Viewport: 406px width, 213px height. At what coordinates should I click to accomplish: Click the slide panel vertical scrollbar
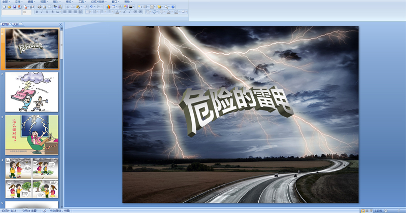click(61, 117)
